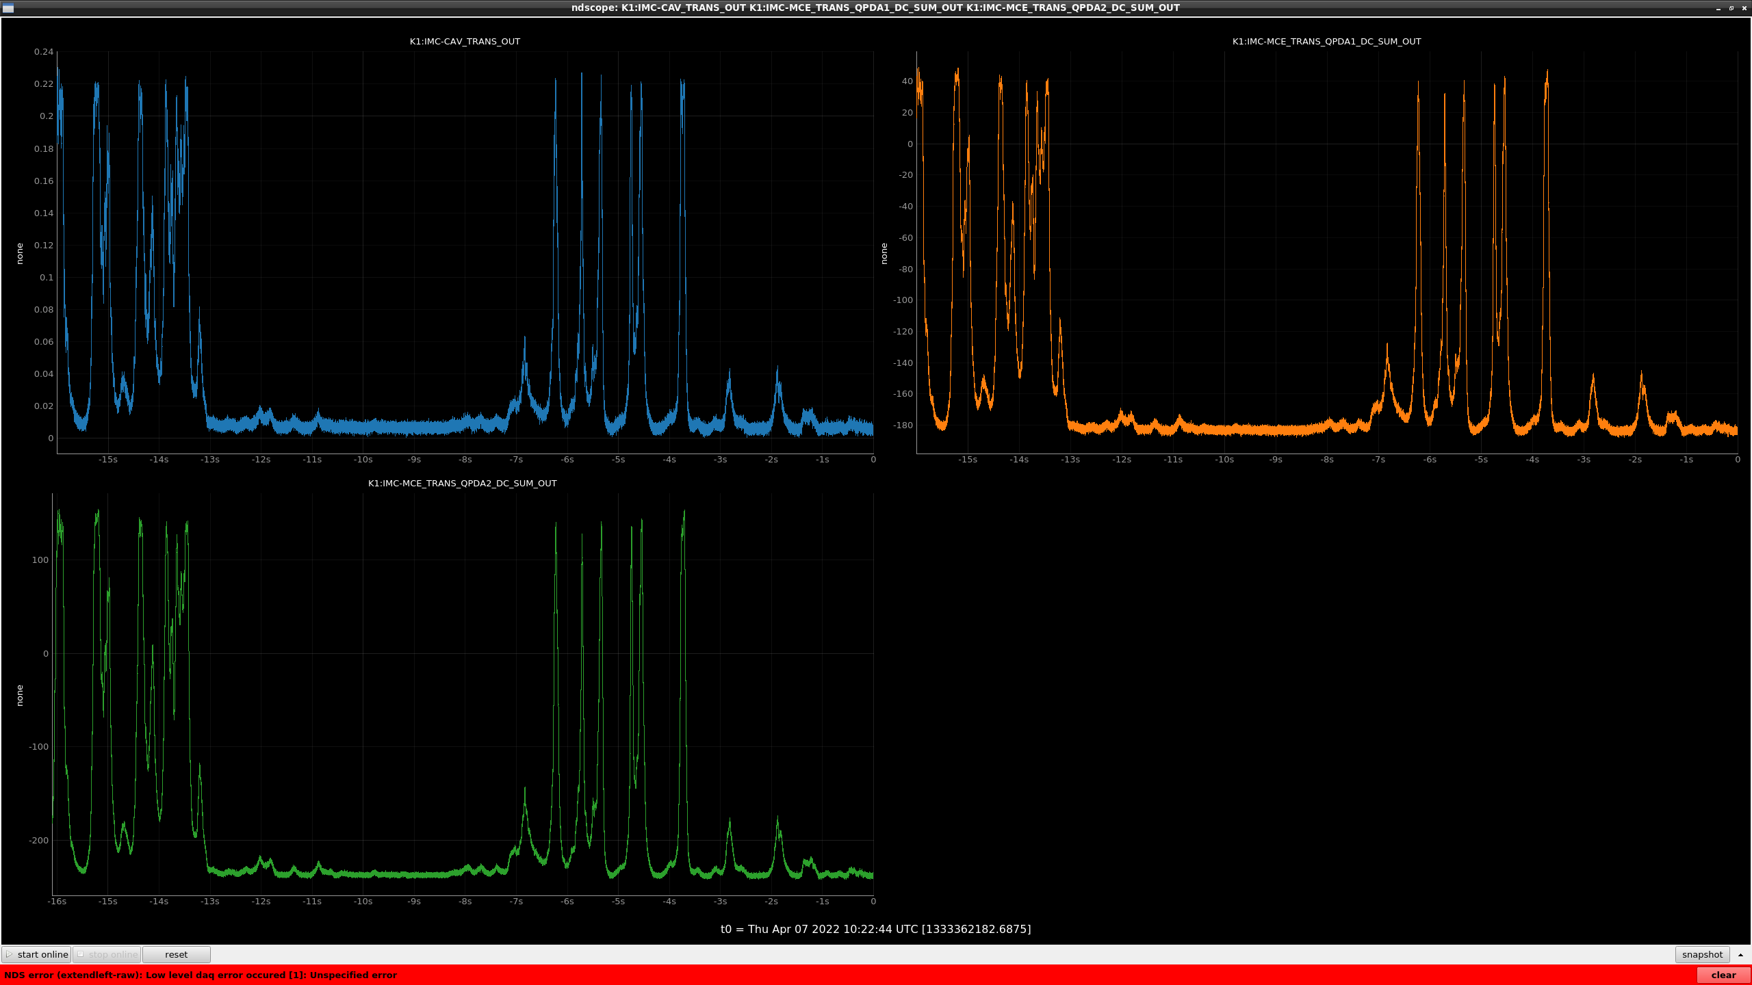1752x985 pixels.
Task: Click the t0 timestamp label
Action: pos(875,929)
